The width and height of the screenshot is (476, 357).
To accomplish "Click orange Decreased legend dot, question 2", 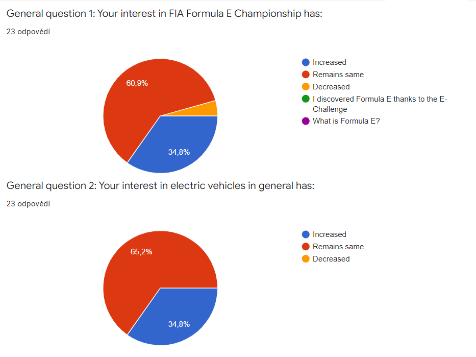I will 306,259.
